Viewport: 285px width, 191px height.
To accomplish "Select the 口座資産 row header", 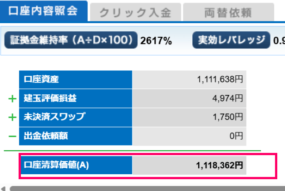I will [x=75, y=79].
